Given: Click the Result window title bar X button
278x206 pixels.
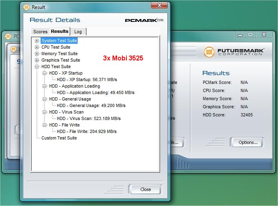Looking at the screenshot, I should tap(159, 5).
